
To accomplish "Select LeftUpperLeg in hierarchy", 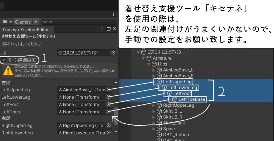I will click(177, 82).
